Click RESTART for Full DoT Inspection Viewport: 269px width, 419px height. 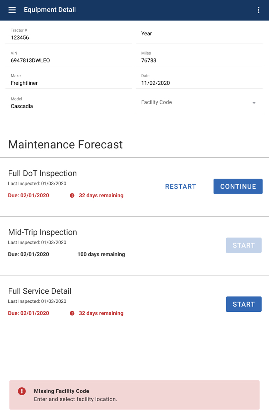point(181,186)
